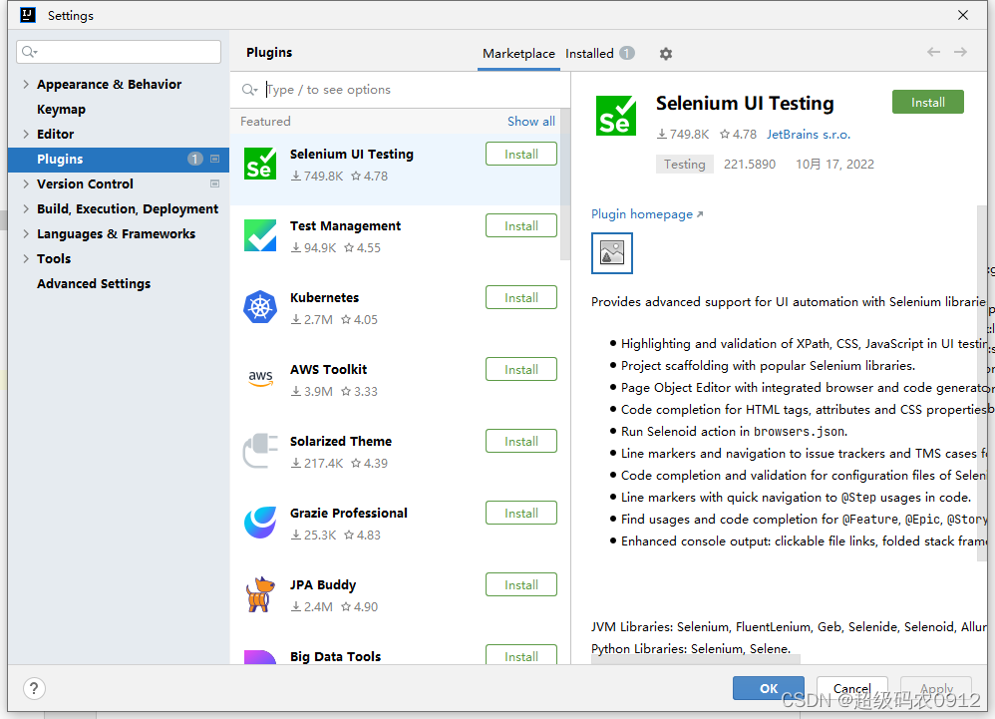
Task: Close the Settings dialog
Action: 963,15
